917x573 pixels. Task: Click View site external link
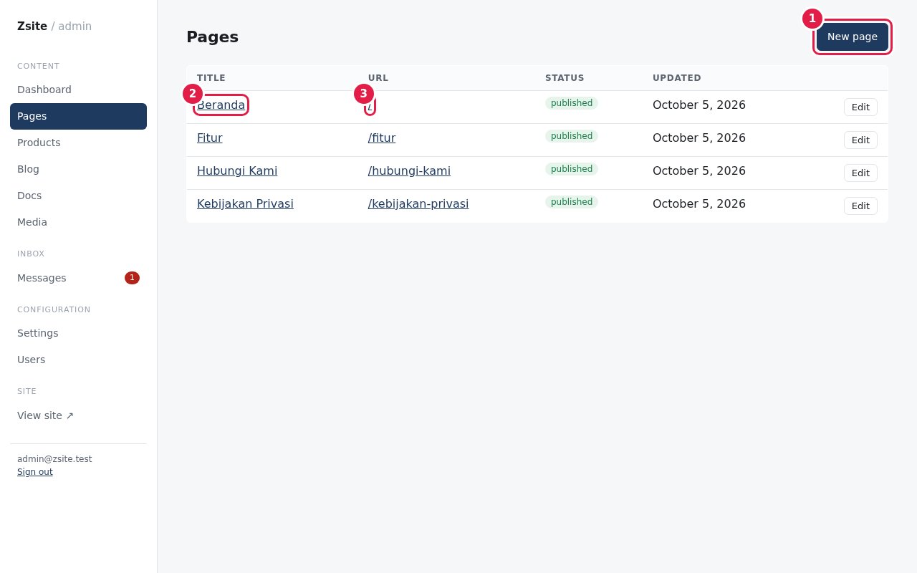78,415
